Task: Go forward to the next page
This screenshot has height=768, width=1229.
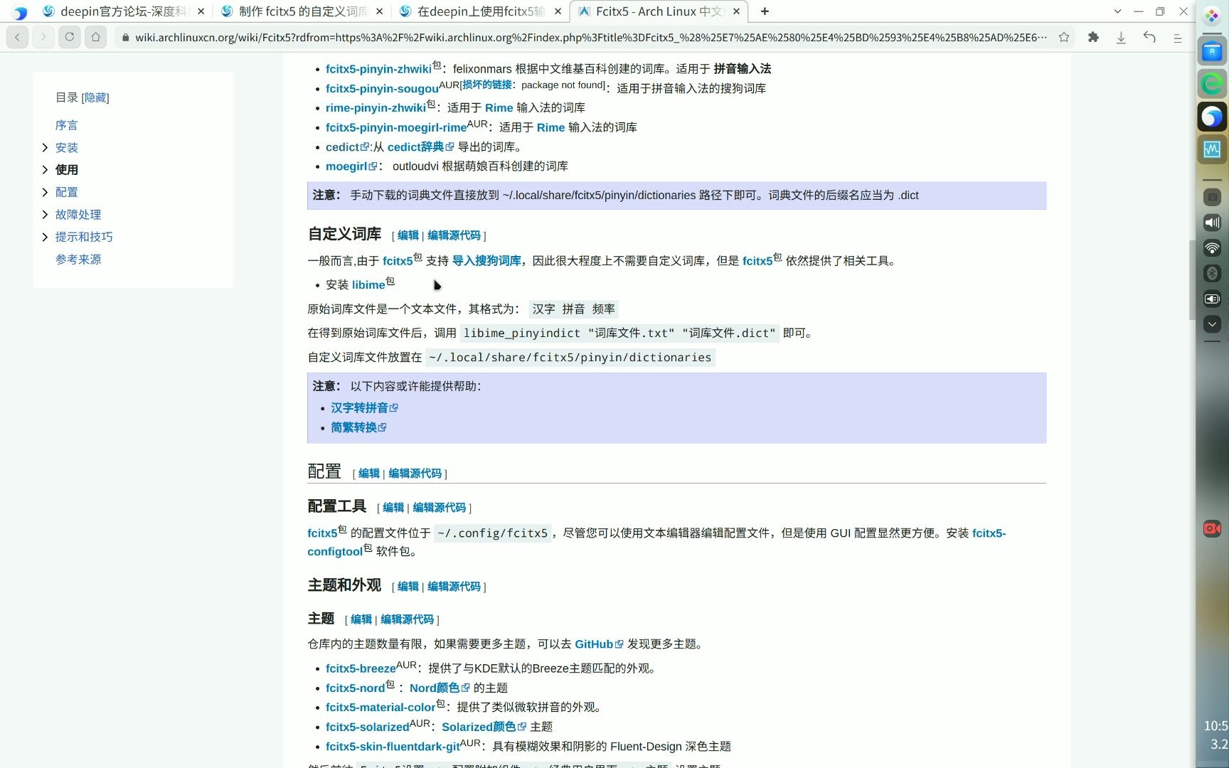Action: point(43,37)
